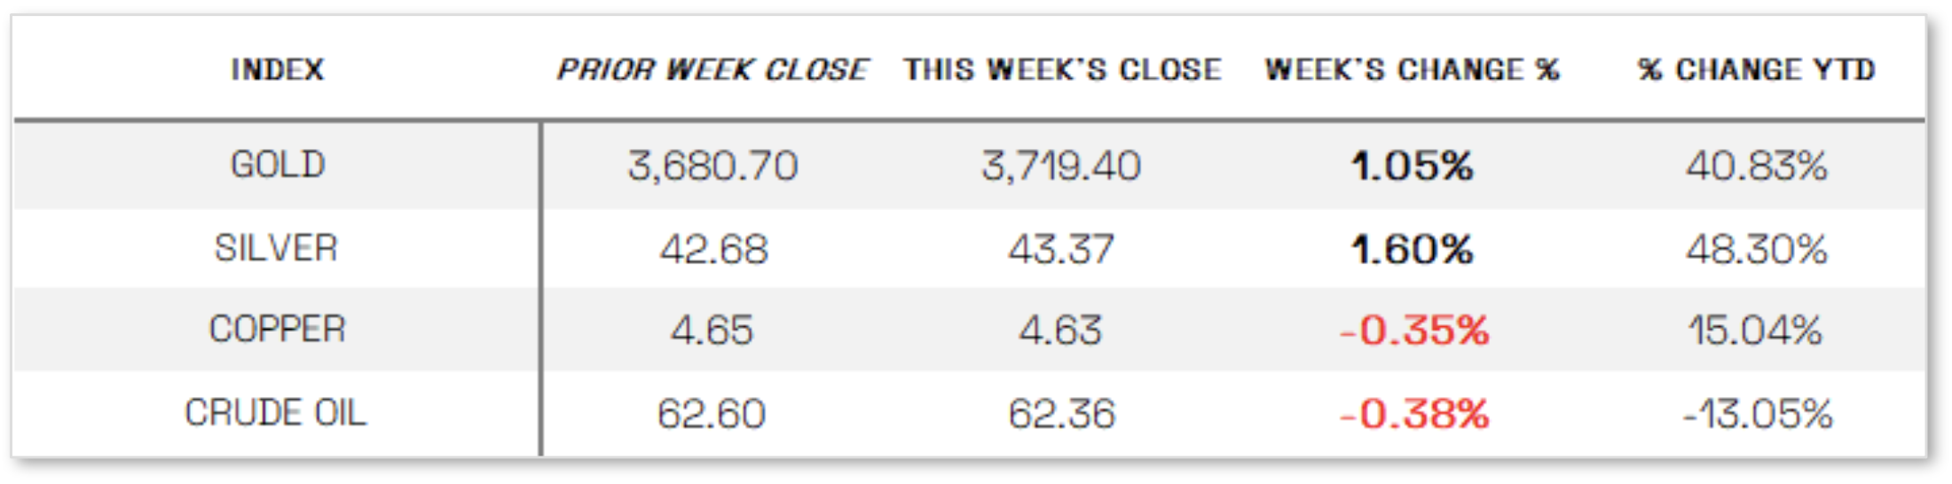1952x484 pixels.
Task: Select the SILVER row label
Action: 276,248
